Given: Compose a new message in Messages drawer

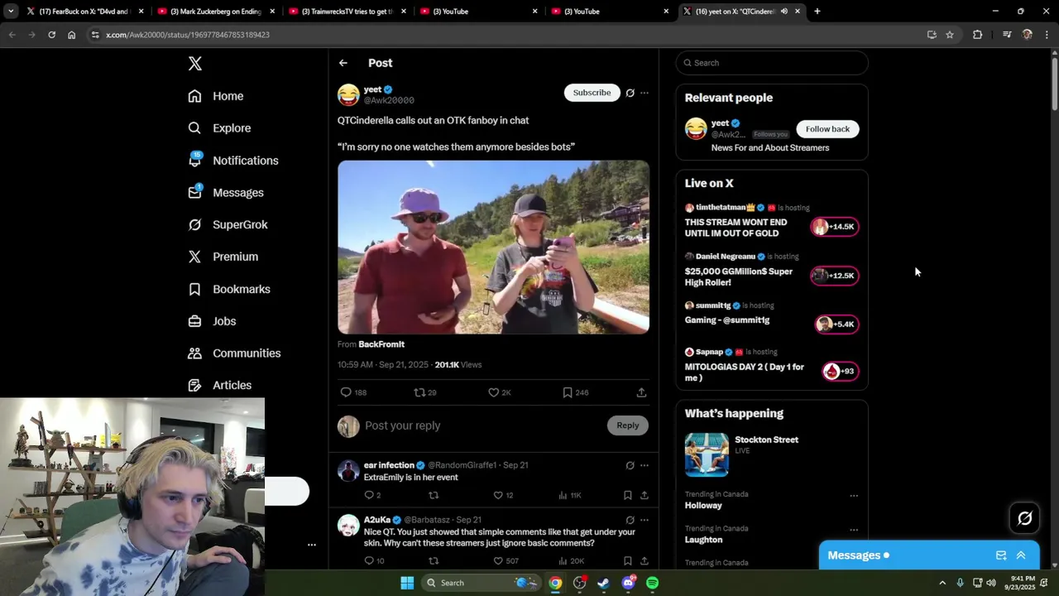Looking at the screenshot, I should [x=1001, y=555].
